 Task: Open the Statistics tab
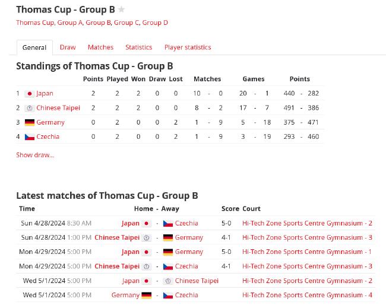pos(139,47)
